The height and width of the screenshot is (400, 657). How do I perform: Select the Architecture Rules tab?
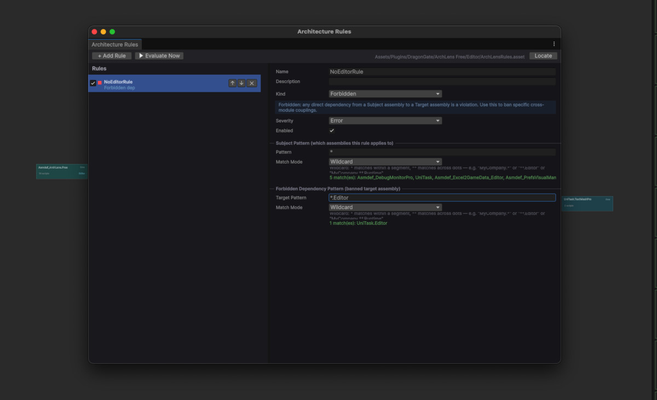click(115, 44)
